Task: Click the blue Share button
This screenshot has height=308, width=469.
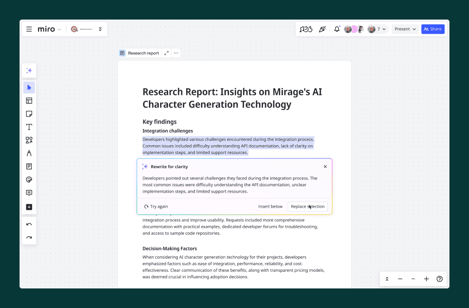Action: [433, 29]
